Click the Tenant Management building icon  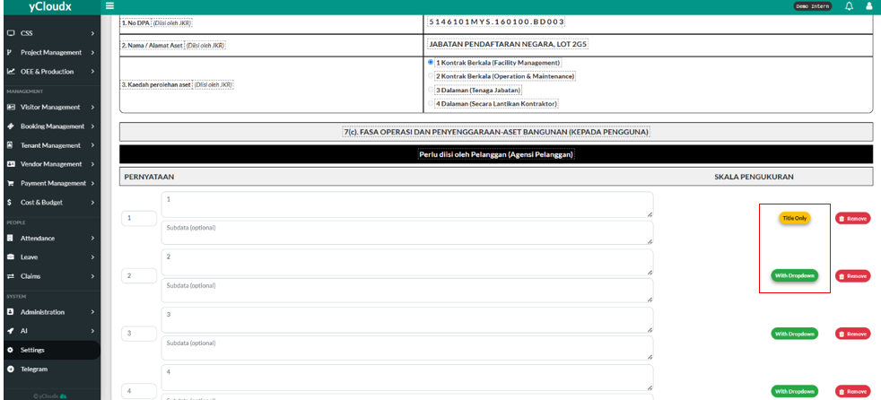point(10,145)
